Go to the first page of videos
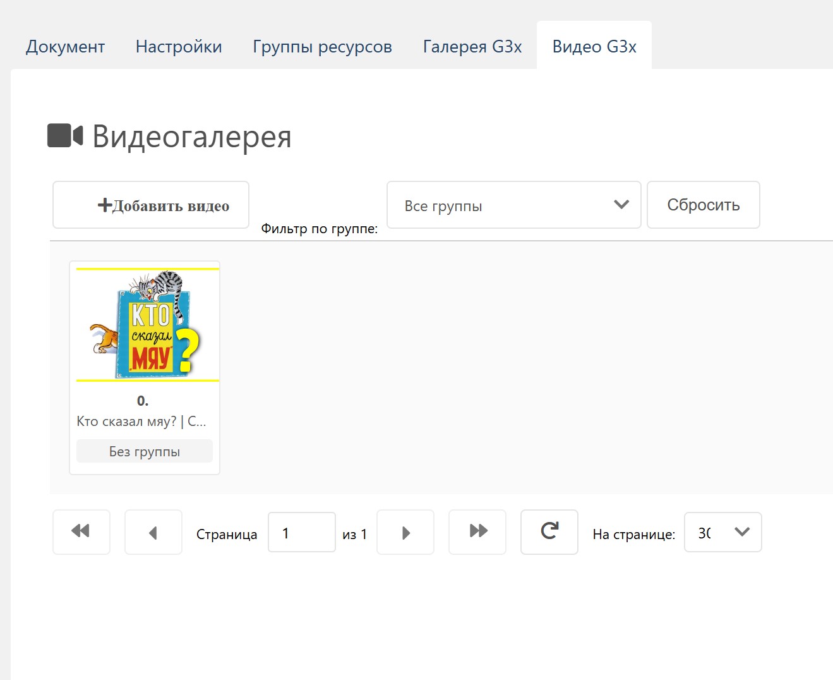This screenshot has width=833, height=680. tap(81, 531)
